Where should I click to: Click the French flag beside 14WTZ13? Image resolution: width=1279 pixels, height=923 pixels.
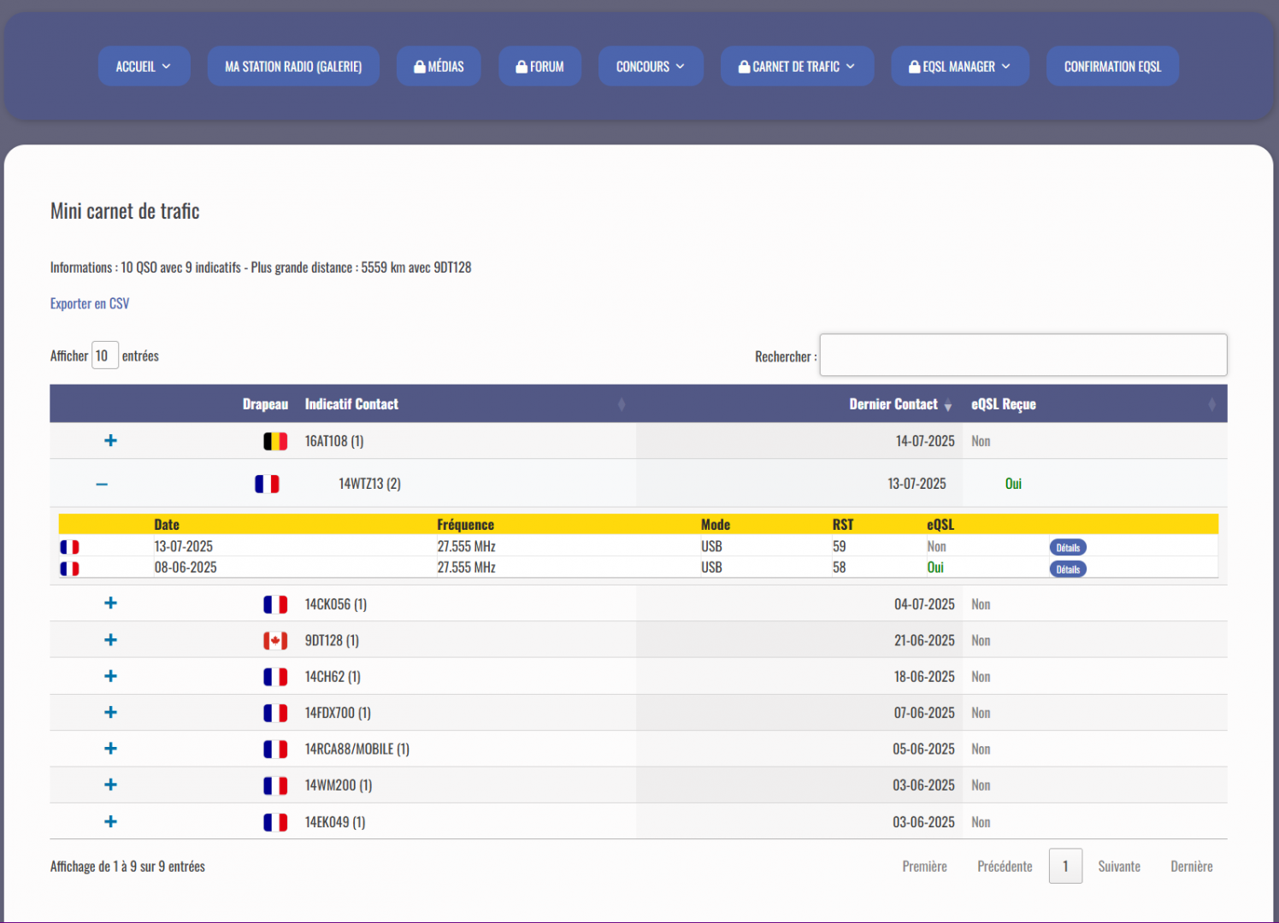coord(267,485)
